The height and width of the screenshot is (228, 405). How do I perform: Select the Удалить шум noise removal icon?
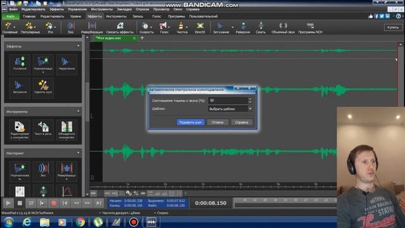pos(43,87)
